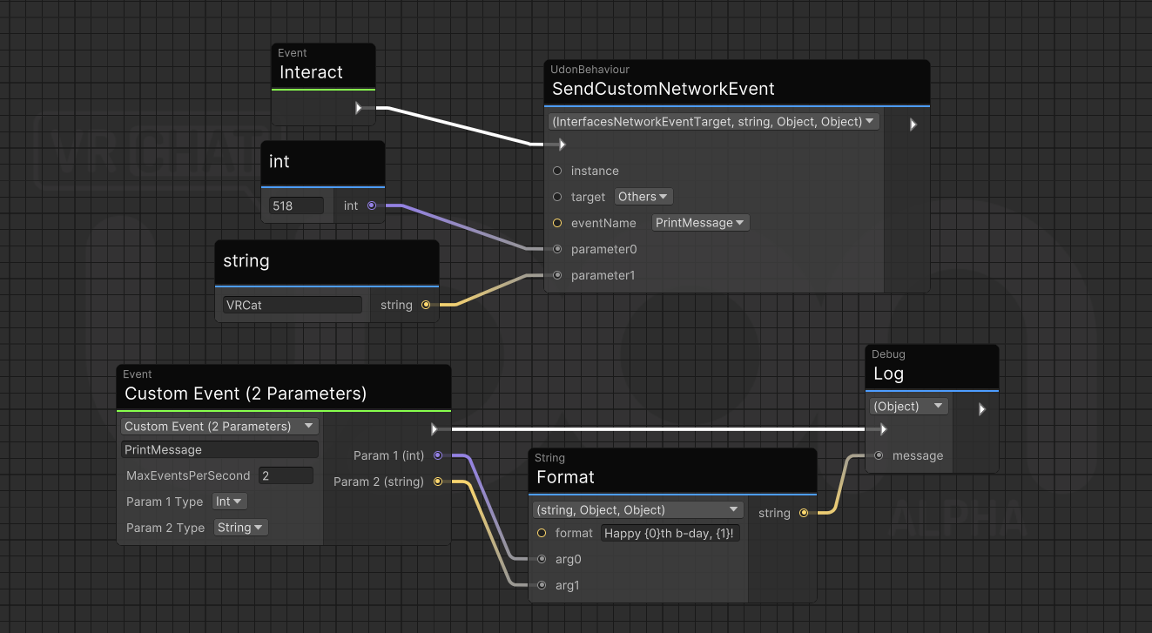Open the eventName dropdown showing PrintMessage

click(700, 222)
